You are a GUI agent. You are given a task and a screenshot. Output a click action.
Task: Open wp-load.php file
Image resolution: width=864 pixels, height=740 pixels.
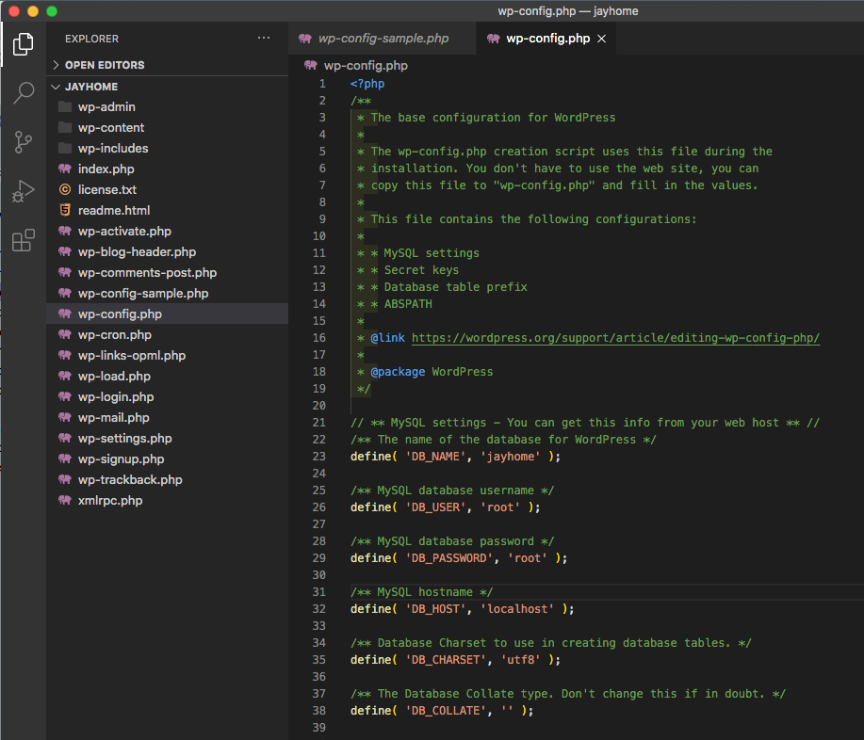point(167,376)
